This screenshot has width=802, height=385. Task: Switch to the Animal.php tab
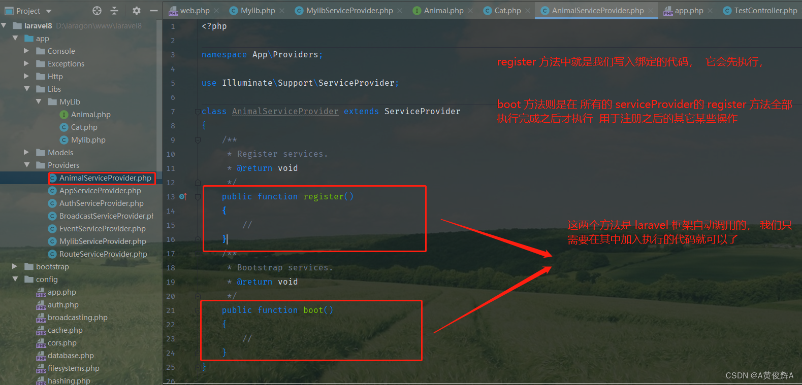tap(444, 11)
